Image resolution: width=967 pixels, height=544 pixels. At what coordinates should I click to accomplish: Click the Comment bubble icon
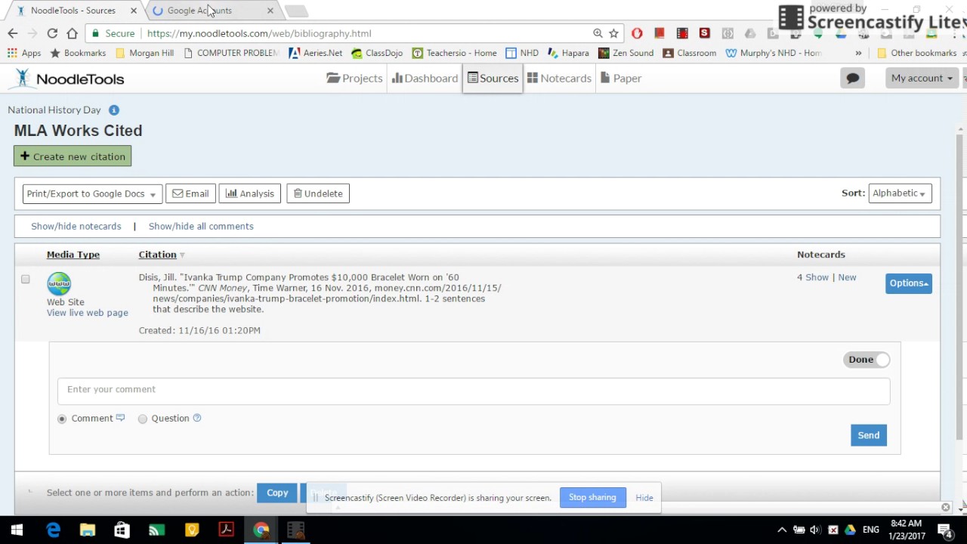(x=120, y=418)
